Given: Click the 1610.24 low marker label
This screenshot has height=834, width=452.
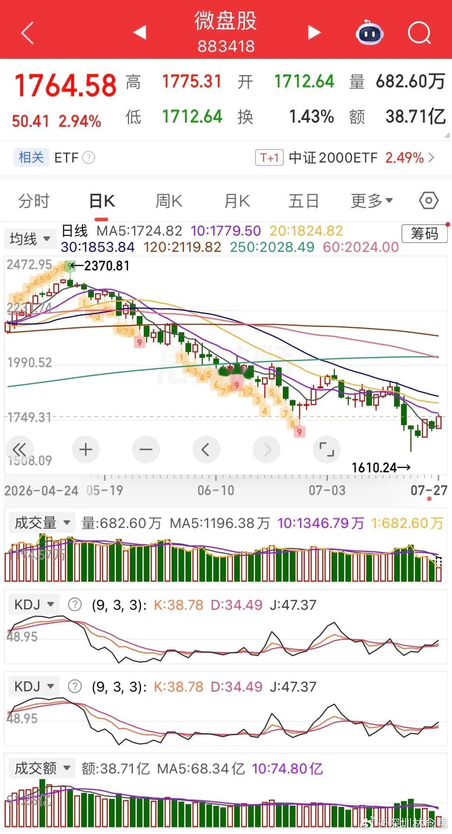Looking at the screenshot, I should (374, 467).
